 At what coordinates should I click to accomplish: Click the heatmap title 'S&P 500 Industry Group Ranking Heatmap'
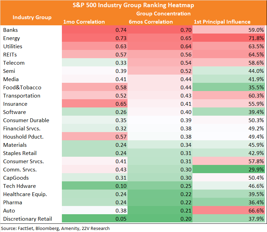coord(133,5)
